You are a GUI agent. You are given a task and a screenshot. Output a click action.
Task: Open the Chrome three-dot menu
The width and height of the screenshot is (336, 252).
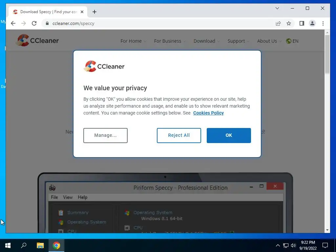pyautogui.click(x=323, y=23)
